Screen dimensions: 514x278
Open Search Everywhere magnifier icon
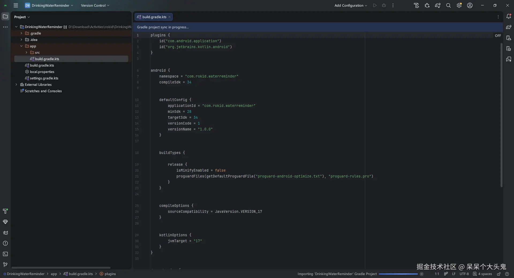tap(448, 5)
